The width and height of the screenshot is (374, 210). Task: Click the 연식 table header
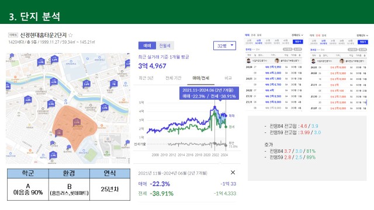click(110, 174)
